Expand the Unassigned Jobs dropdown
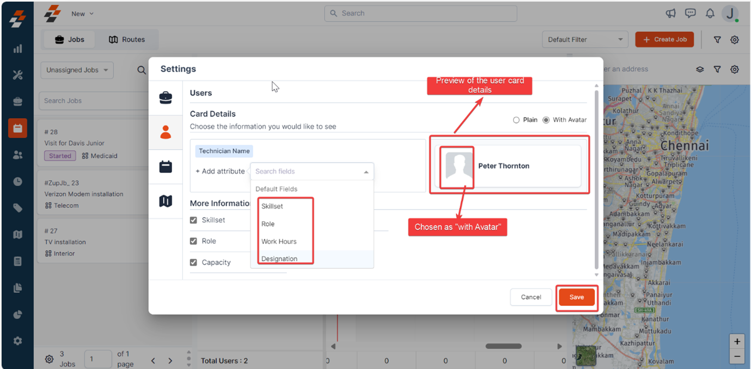The width and height of the screenshot is (751, 369). coord(77,70)
